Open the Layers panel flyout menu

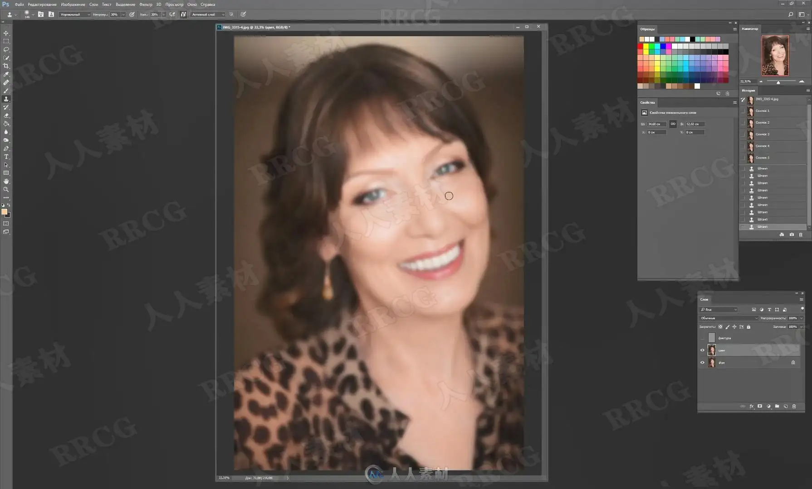[801, 299]
